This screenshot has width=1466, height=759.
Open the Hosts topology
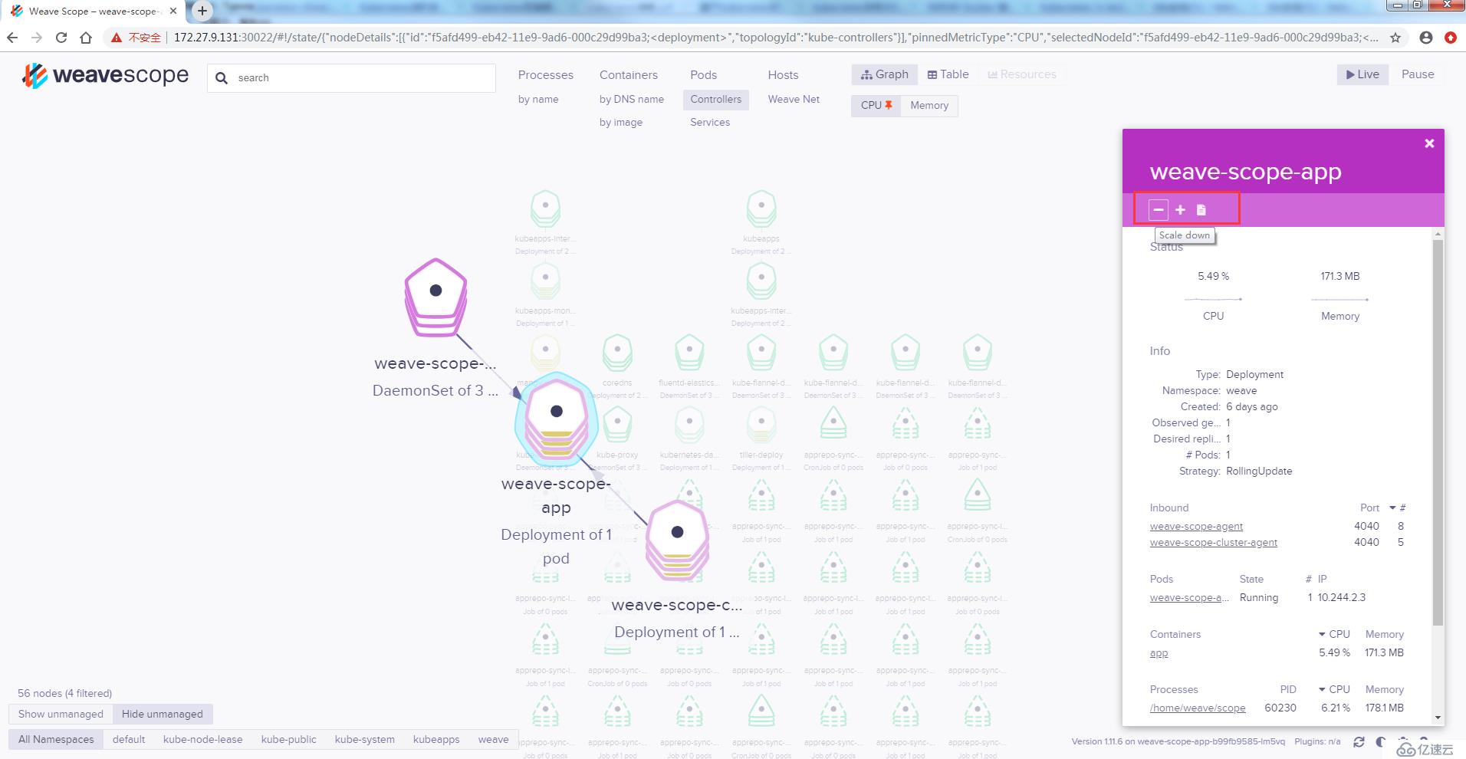click(783, 75)
